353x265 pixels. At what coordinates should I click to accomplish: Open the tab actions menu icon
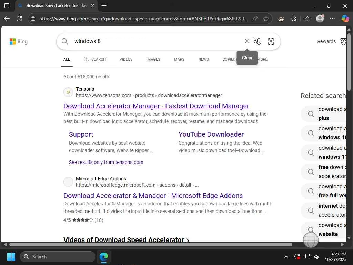[x=7, y=6]
